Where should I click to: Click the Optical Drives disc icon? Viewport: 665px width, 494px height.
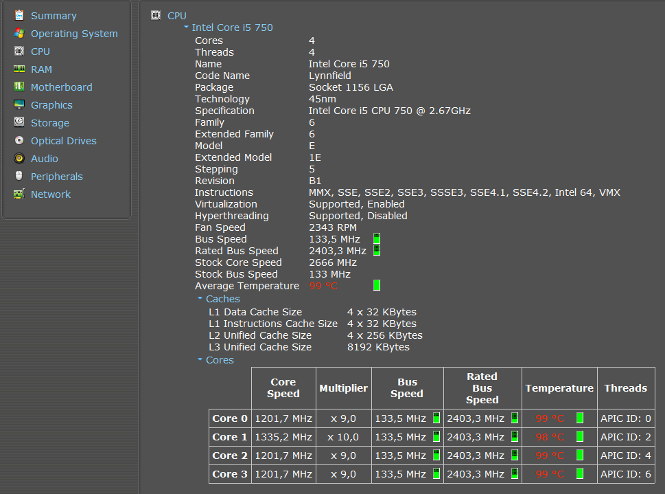(x=19, y=140)
